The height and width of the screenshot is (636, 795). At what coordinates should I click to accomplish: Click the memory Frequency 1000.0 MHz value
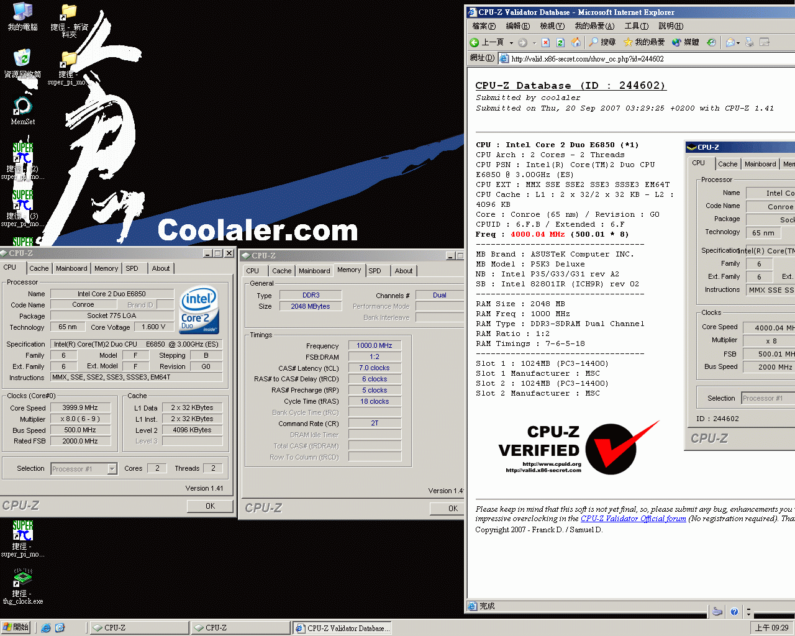(375, 345)
